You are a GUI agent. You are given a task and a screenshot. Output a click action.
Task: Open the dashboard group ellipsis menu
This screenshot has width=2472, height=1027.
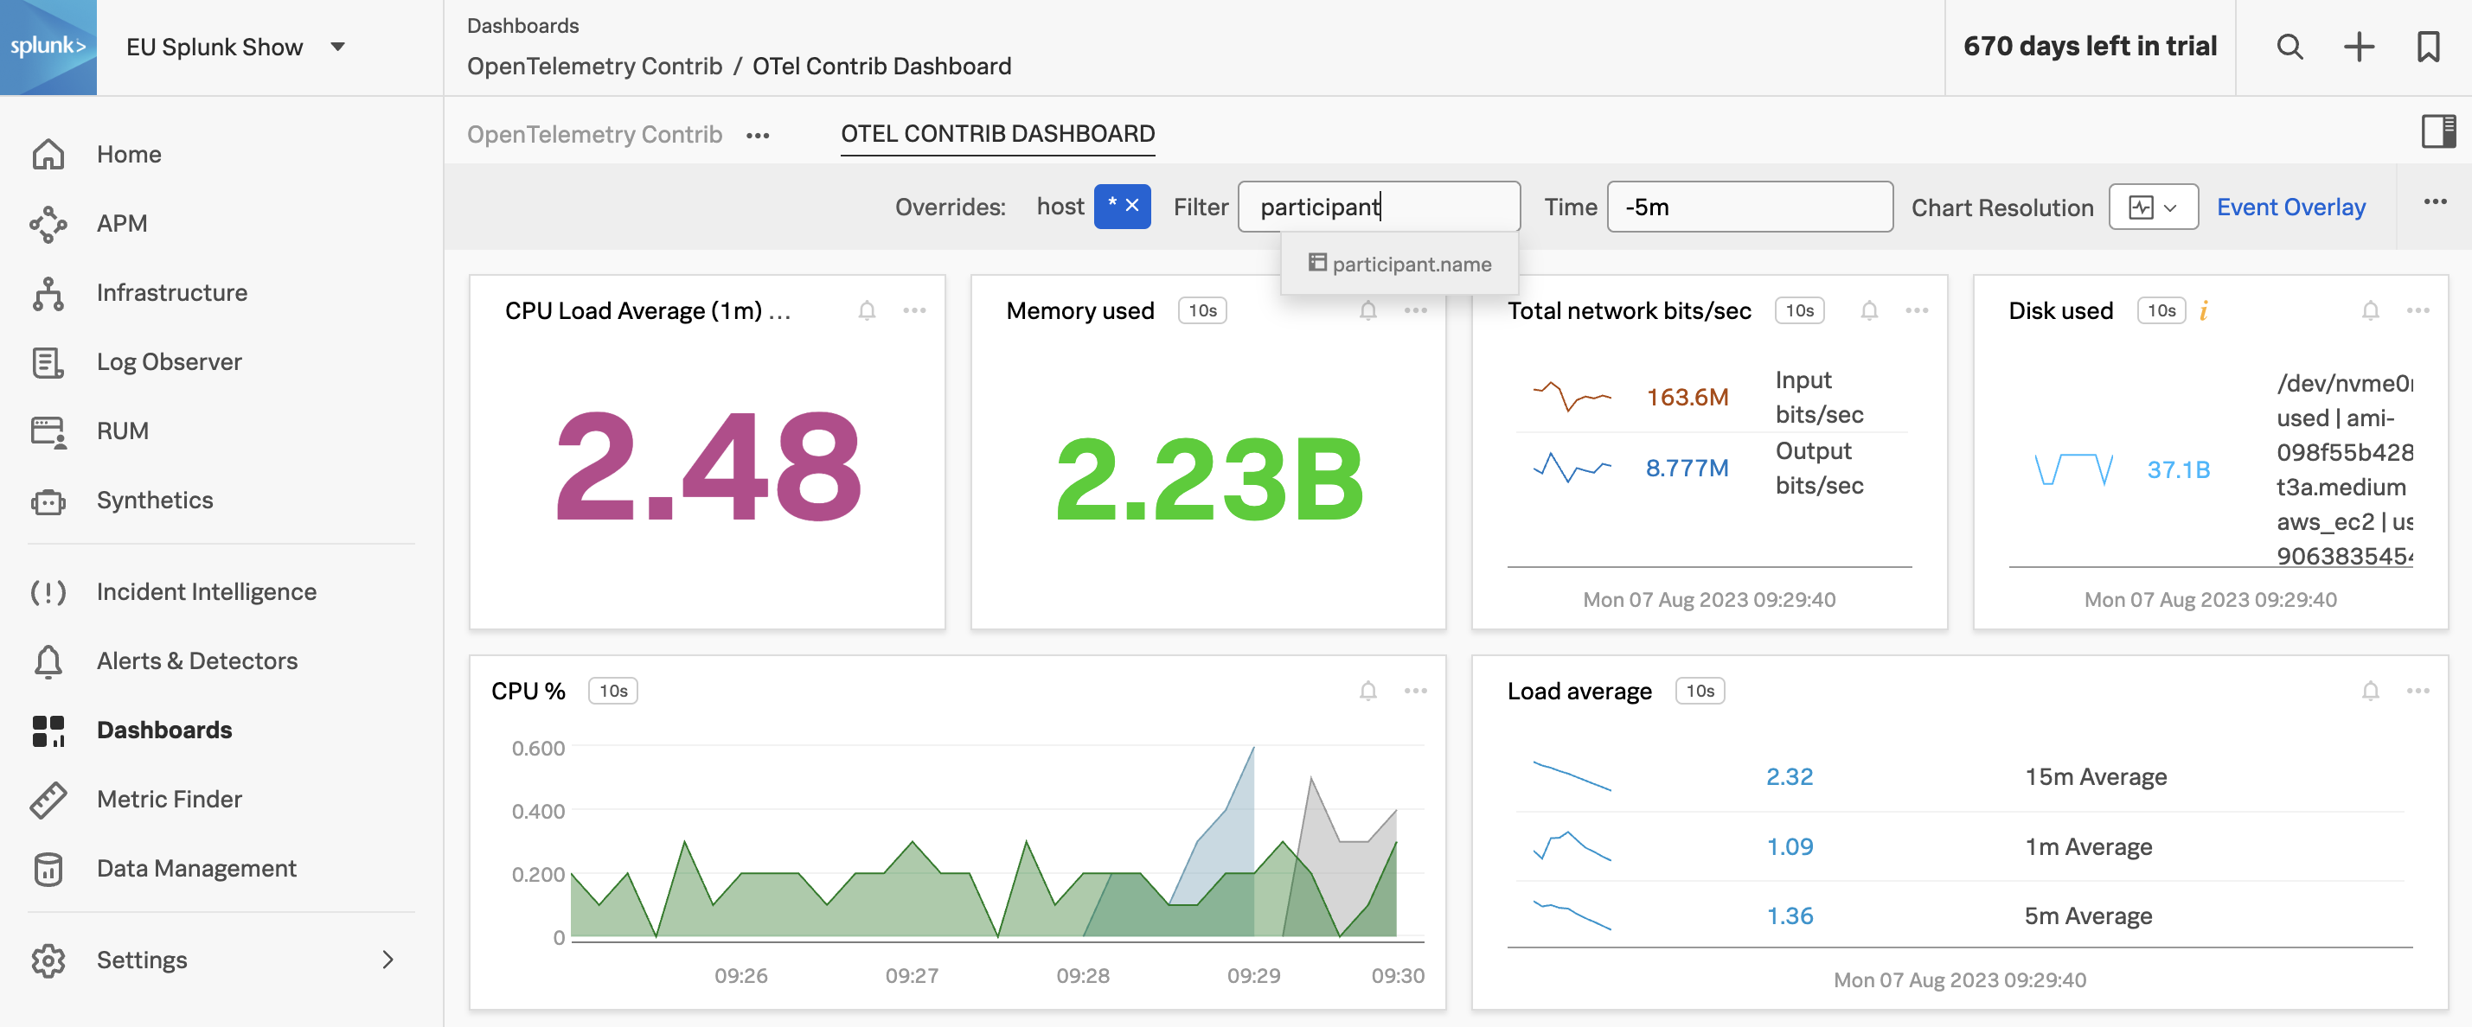[757, 137]
